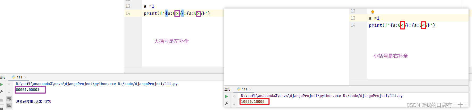Open wrench settings in left Run panel
Viewport: 472px width, 110px height.
coord(1,91)
